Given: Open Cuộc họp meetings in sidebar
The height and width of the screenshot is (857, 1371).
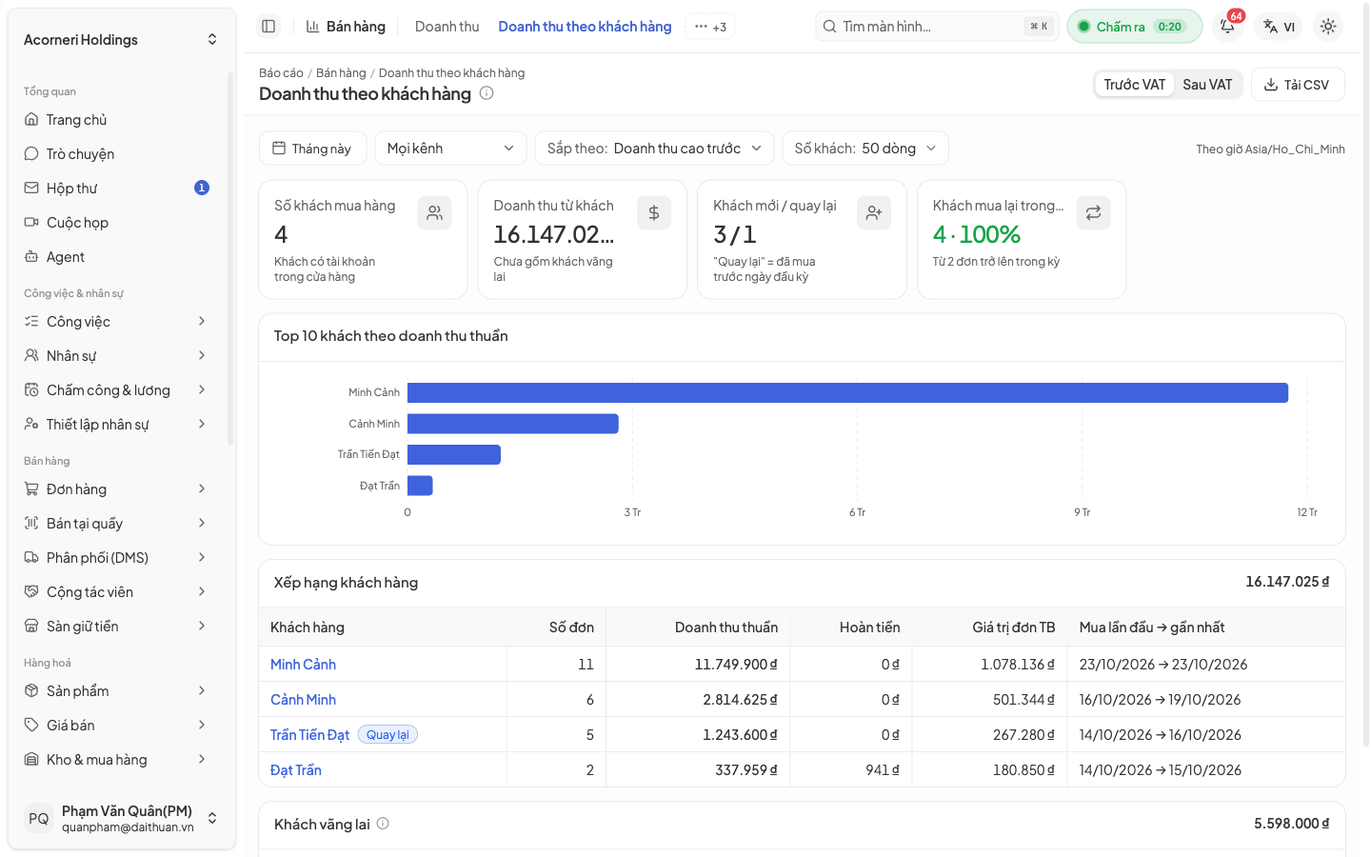Looking at the screenshot, I should [x=117, y=223].
